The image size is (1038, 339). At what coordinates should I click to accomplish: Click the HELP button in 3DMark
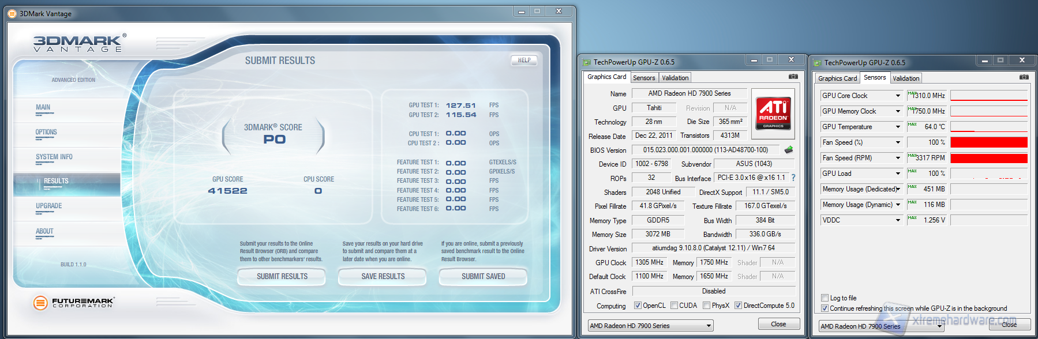(524, 60)
